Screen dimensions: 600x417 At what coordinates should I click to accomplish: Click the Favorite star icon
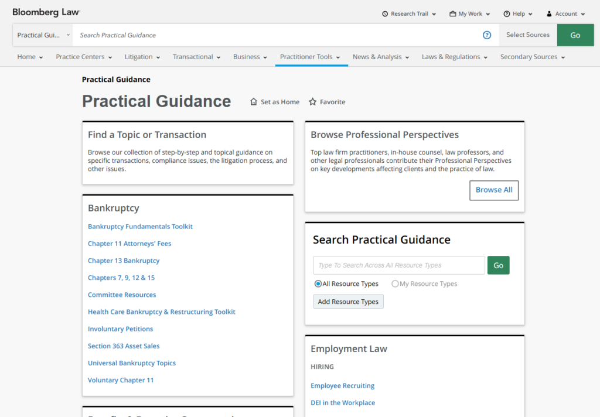click(x=313, y=102)
